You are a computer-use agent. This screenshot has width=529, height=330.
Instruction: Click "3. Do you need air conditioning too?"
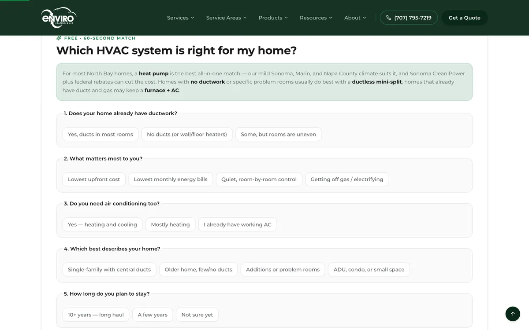112,204
